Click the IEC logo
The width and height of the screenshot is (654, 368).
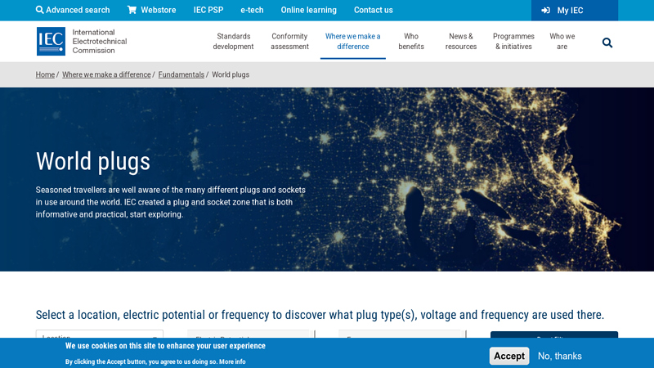51,41
